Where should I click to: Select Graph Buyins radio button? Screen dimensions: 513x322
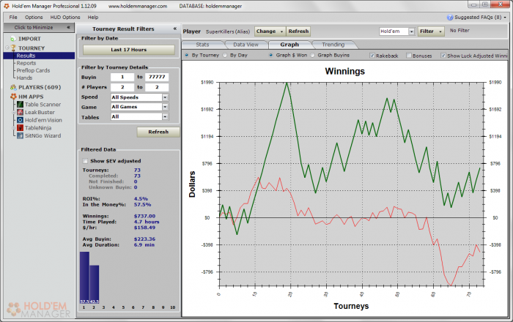tap(312, 55)
